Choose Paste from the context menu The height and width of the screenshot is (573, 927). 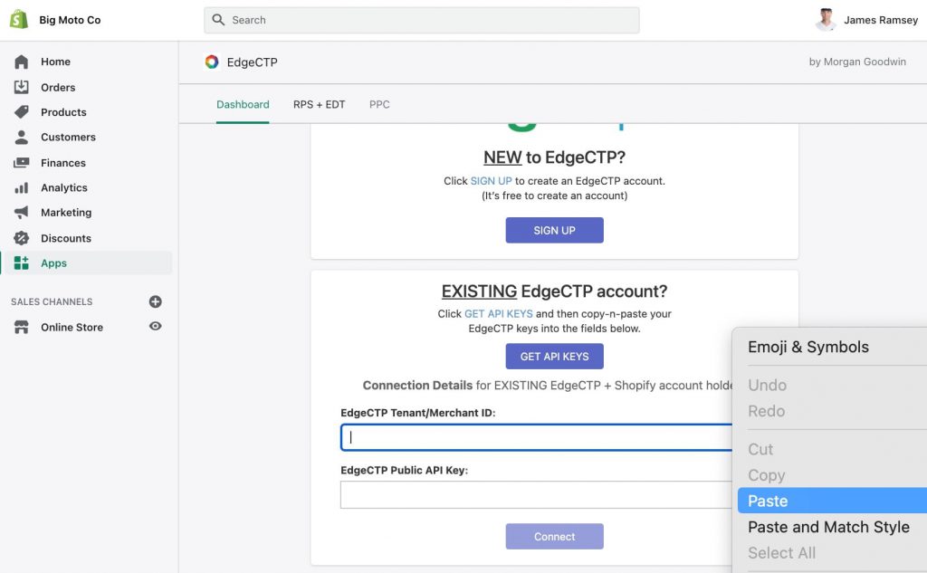coord(833,501)
